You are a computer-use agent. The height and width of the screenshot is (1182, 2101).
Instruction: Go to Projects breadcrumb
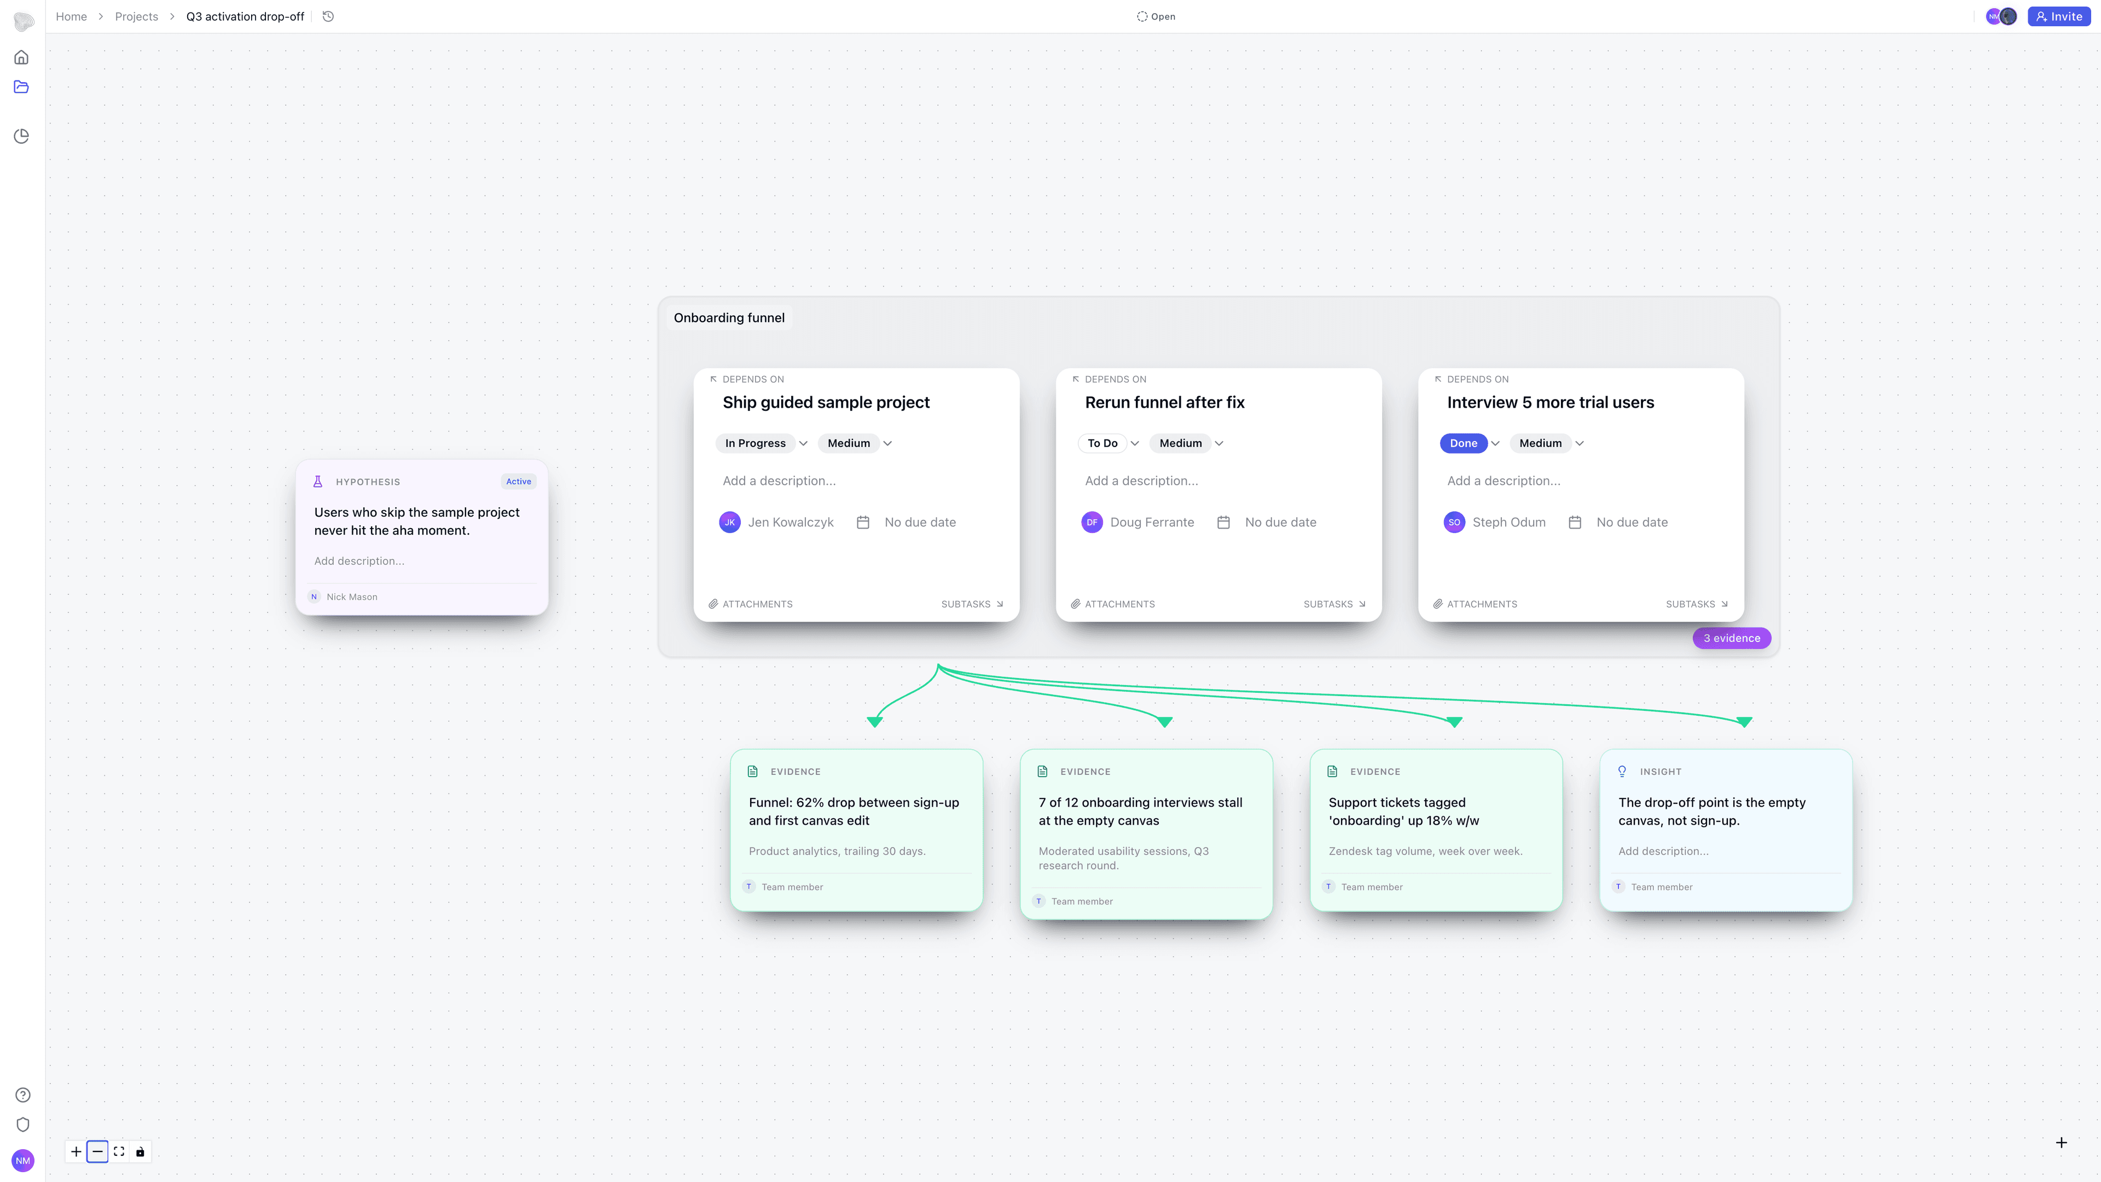tap(136, 16)
